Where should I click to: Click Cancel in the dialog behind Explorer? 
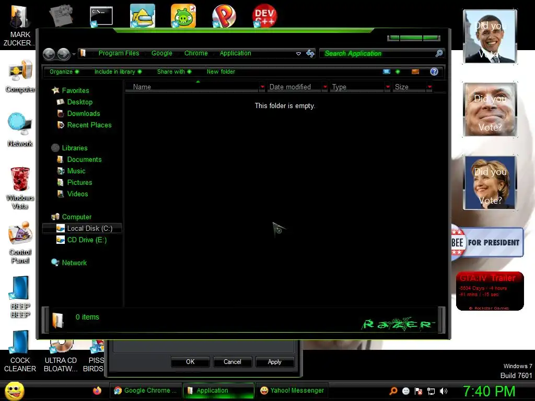coord(232,362)
